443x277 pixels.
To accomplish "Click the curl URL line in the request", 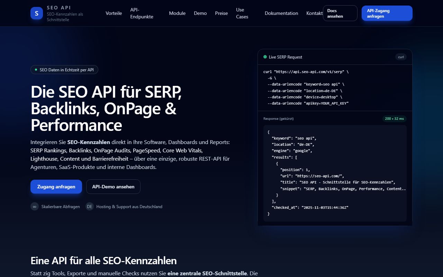I will pyautogui.click(x=306, y=72).
